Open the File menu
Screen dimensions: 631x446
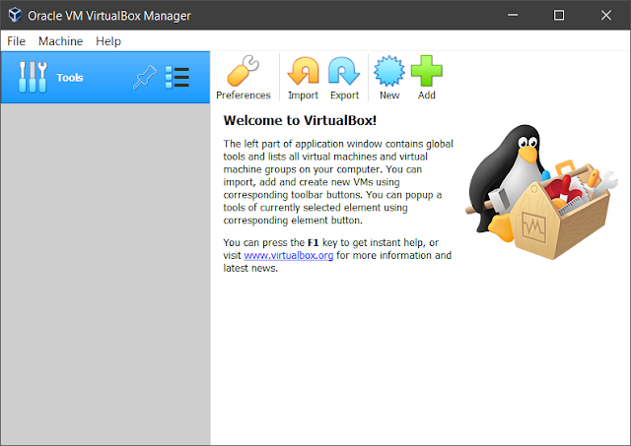16,41
